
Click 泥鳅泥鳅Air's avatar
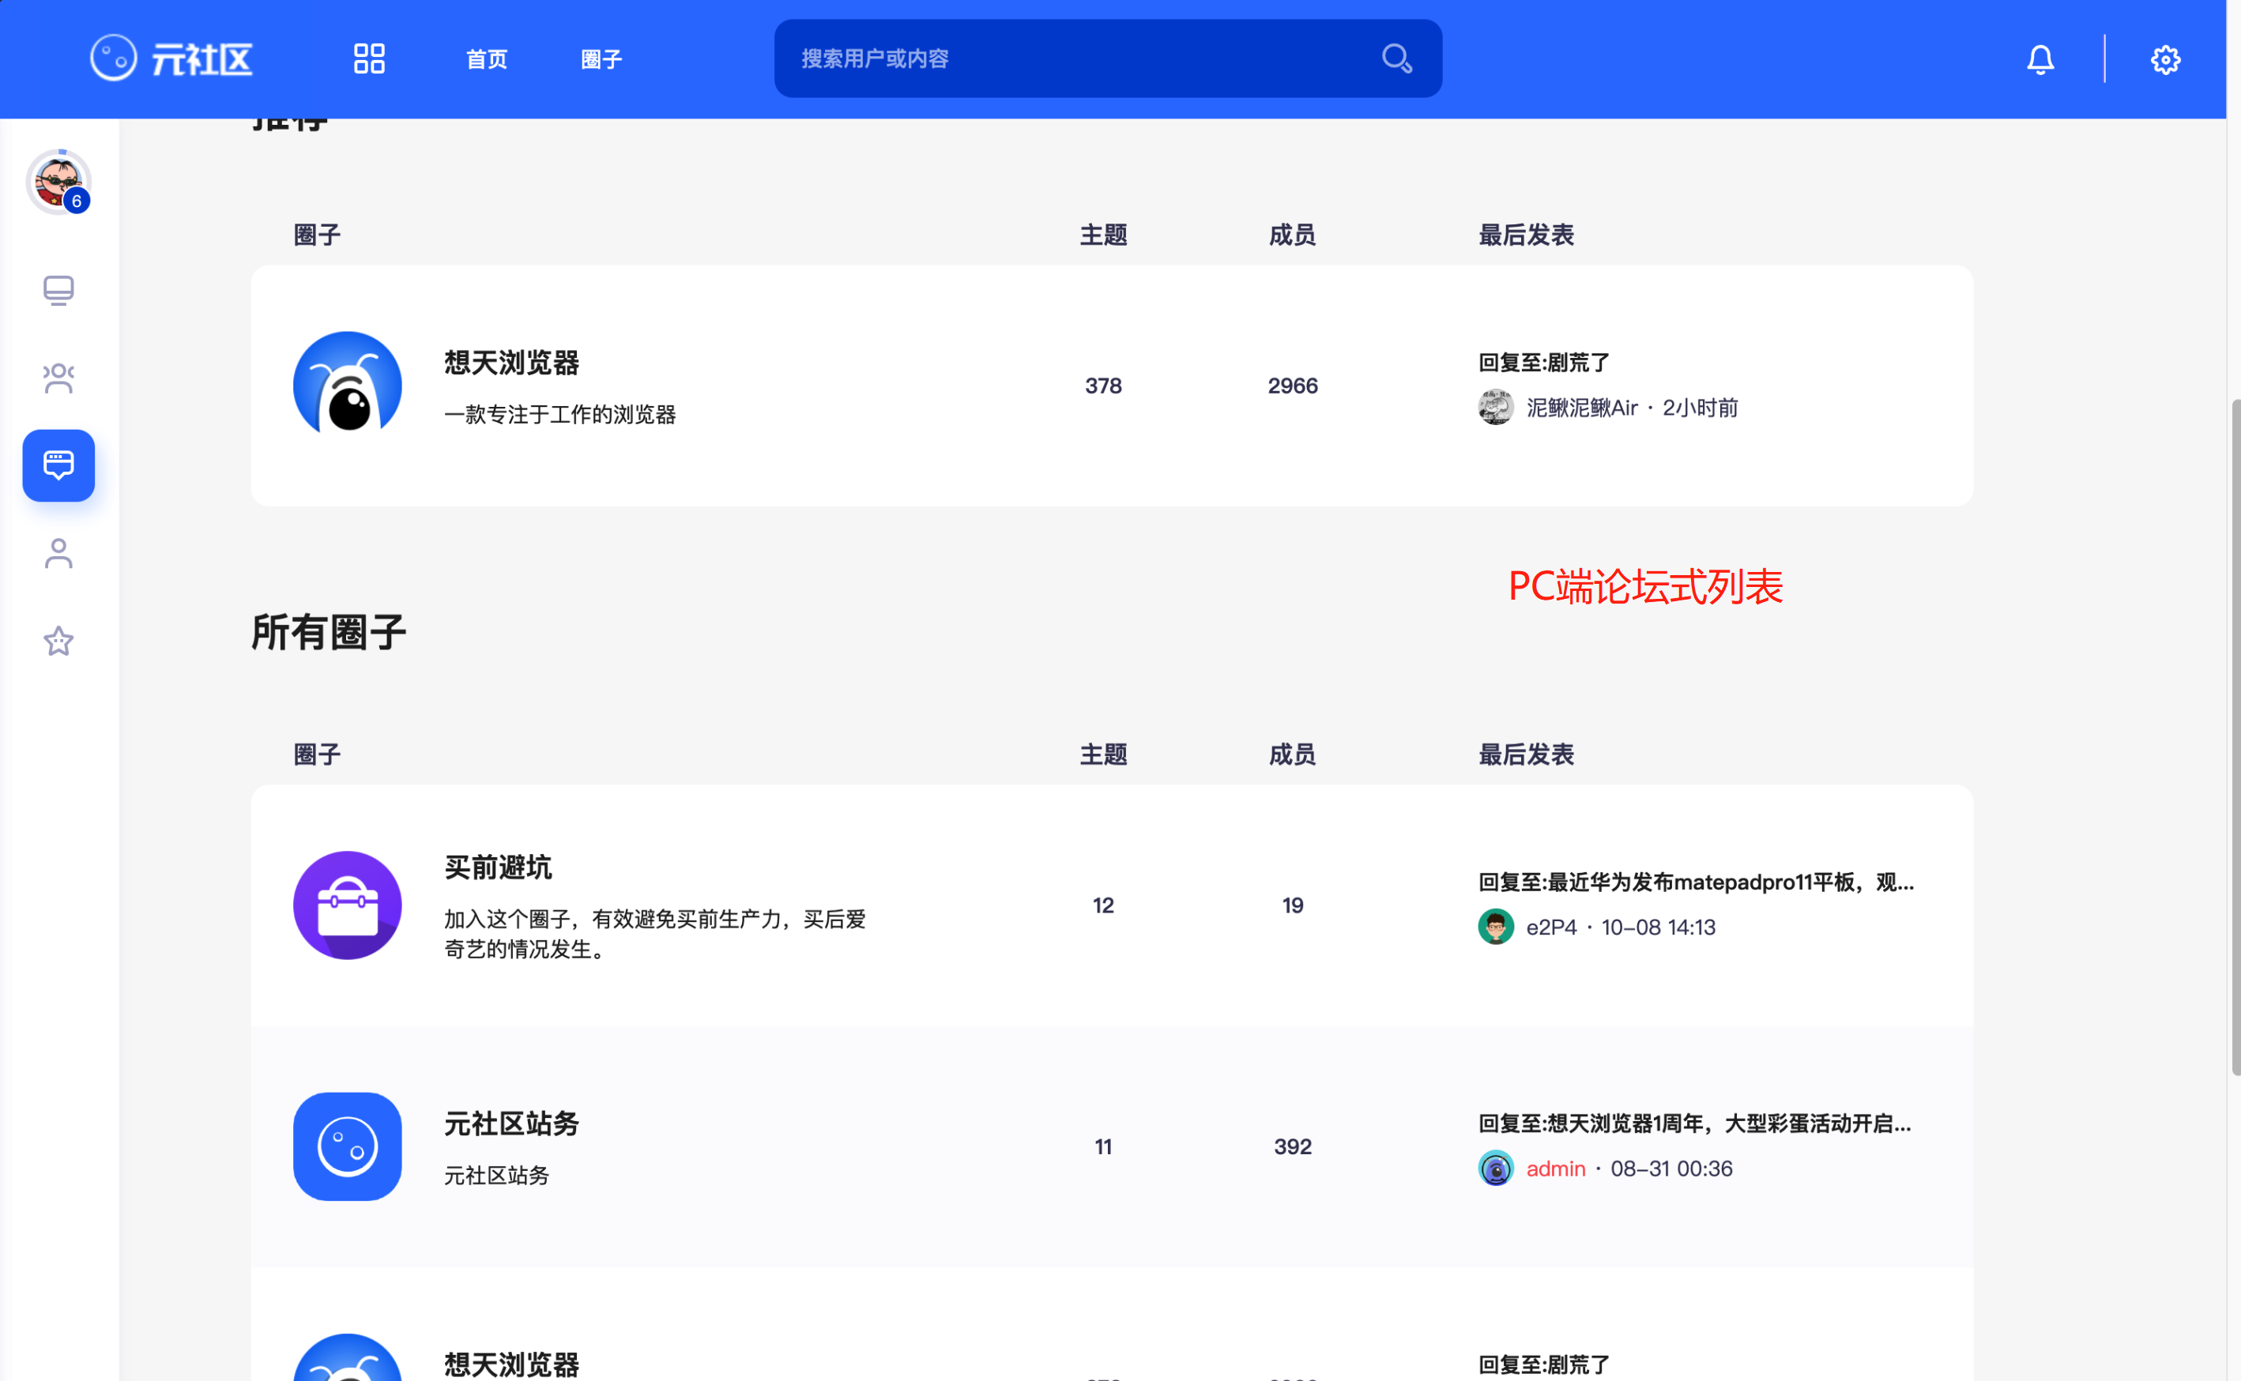1496,408
